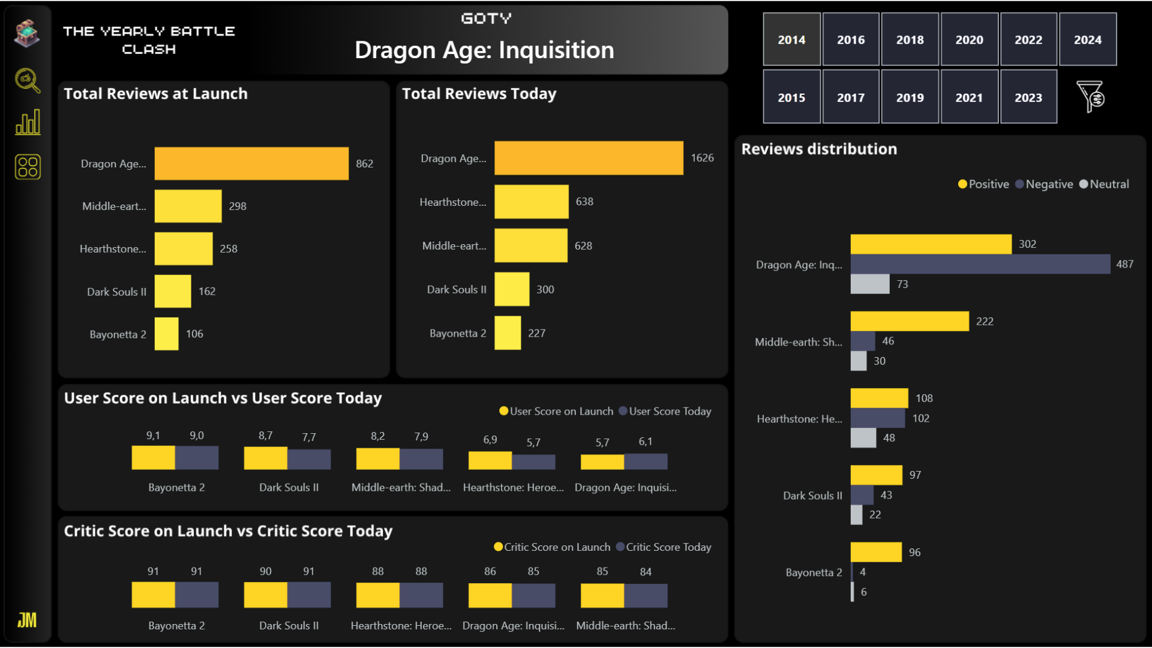1152x648 pixels.
Task: Click the Hearthstone bar showing 638 reviews today
Action: click(x=531, y=202)
